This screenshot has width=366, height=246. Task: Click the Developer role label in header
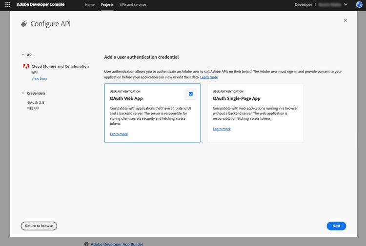(x=303, y=5)
